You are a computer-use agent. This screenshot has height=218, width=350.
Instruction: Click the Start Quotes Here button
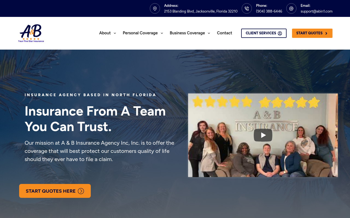(55, 191)
